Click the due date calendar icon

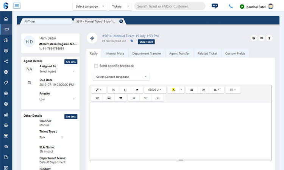[29, 83]
